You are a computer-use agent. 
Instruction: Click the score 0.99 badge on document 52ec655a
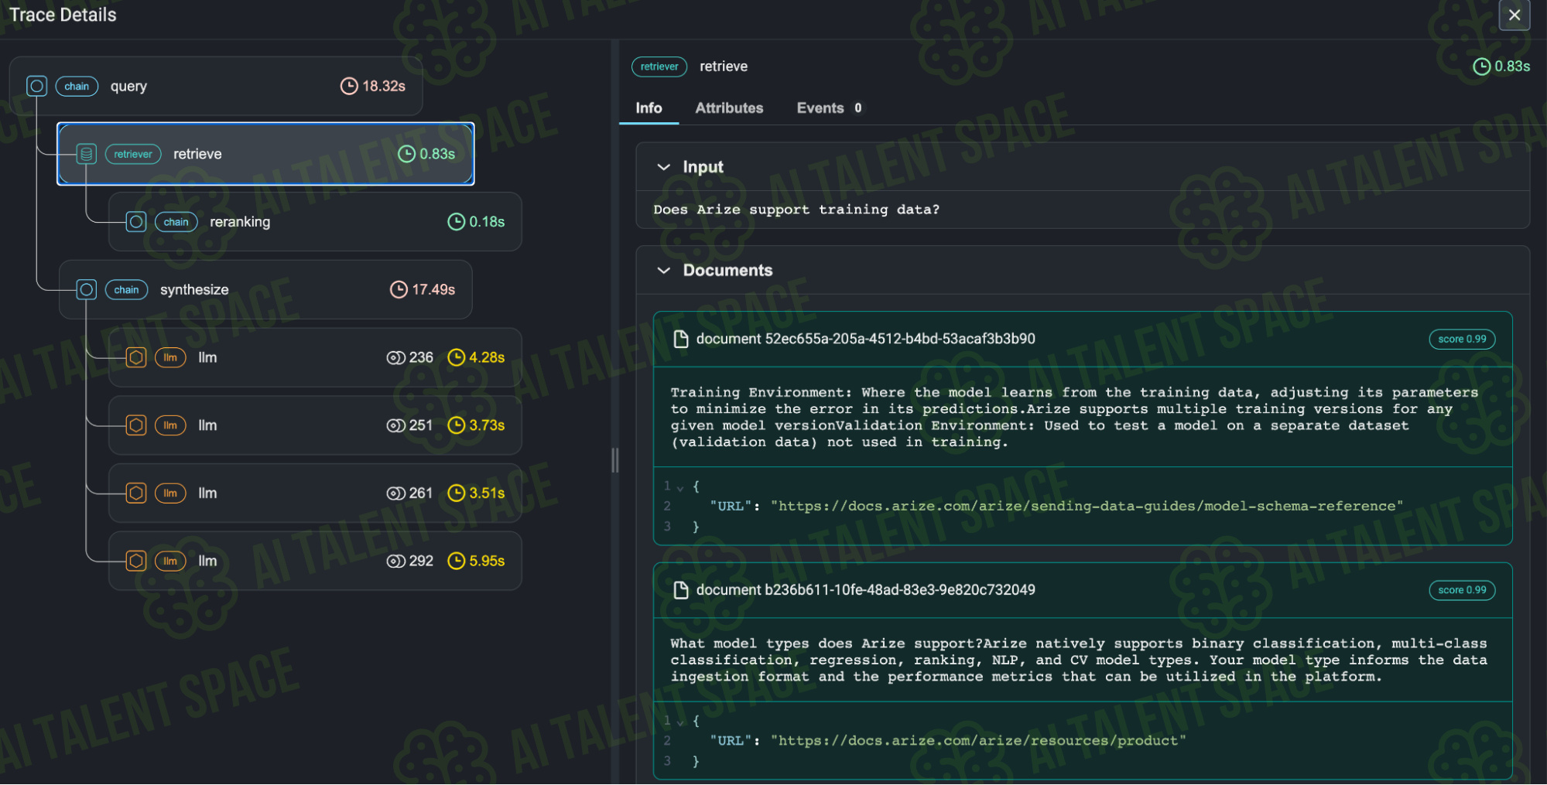(x=1462, y=339)
